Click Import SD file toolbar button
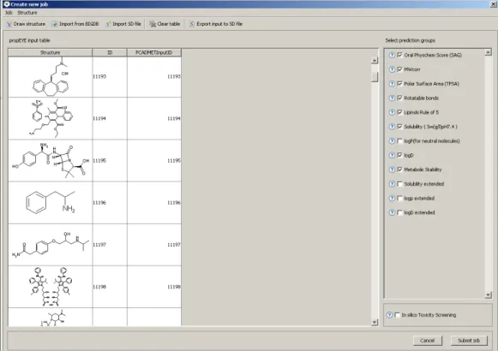The image size is (498, 351). [123, 24]
